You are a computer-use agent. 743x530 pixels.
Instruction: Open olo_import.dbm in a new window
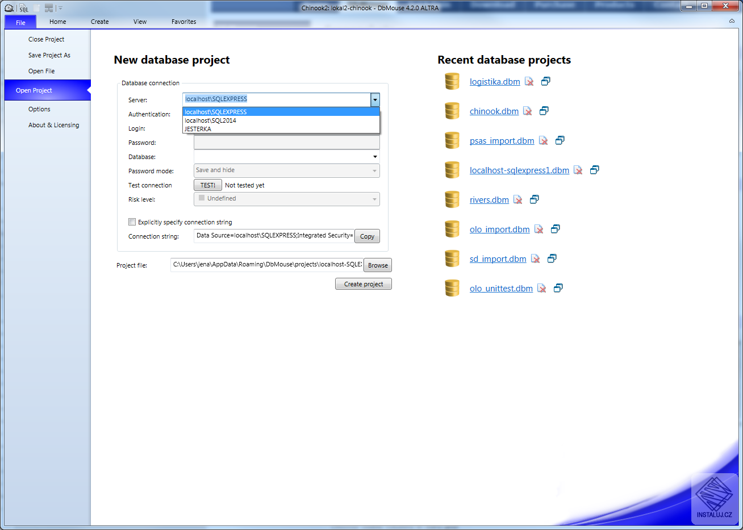[555, 229]
